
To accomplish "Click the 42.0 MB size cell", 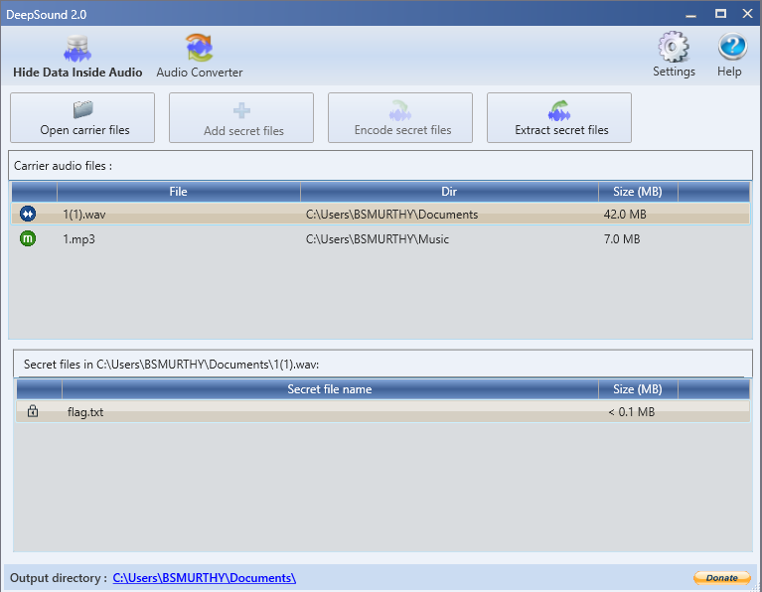I will point(625,215).
